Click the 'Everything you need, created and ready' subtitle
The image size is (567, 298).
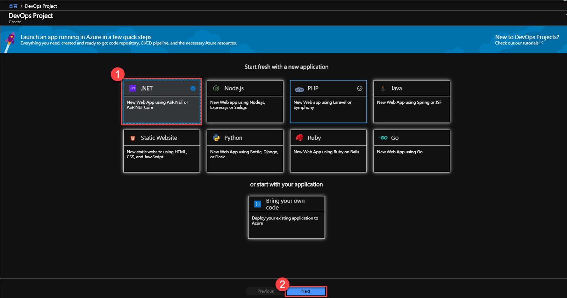[x=128, y=43]
